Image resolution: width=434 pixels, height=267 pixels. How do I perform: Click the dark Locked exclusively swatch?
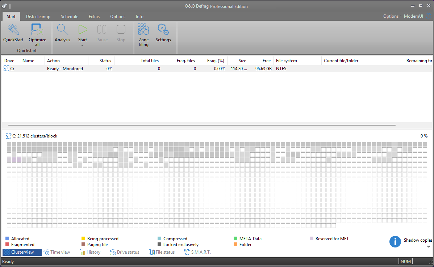tap(159, 244)
